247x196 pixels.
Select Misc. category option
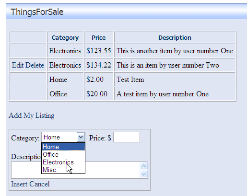click(x=63, y=170)
